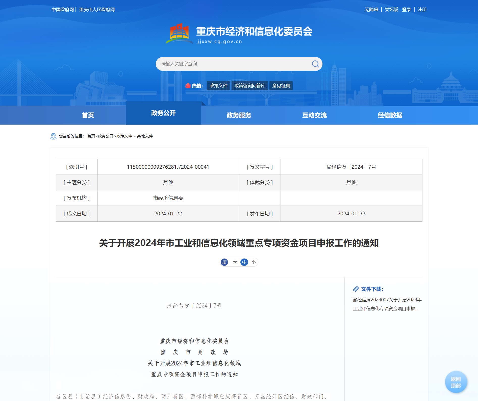Click the location pin breadcrumb icon
478x401 pixels.
(53, 136)
